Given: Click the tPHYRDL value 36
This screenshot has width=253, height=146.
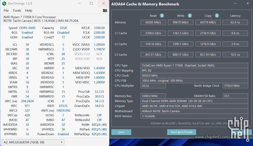Looking at the screenshot, I should pyautogui.click(x=63, y=129).
